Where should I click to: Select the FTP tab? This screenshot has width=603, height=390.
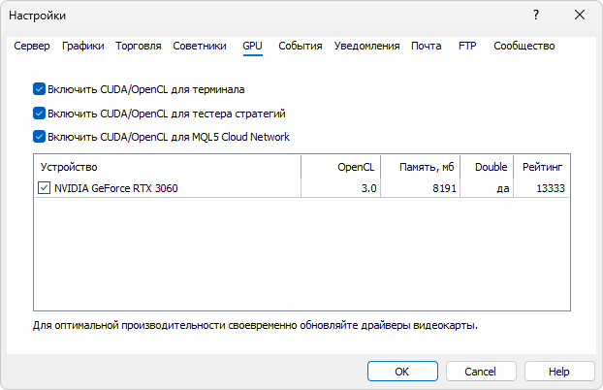coord(467,46)
